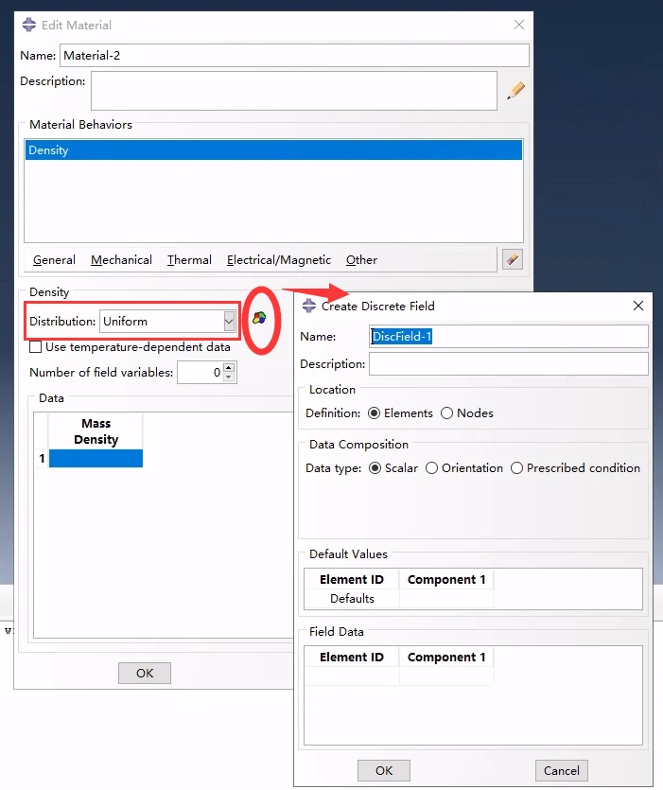
Task: Select the Nodes definition radio button
Action: pyautogui.click(x=446, y=413)
